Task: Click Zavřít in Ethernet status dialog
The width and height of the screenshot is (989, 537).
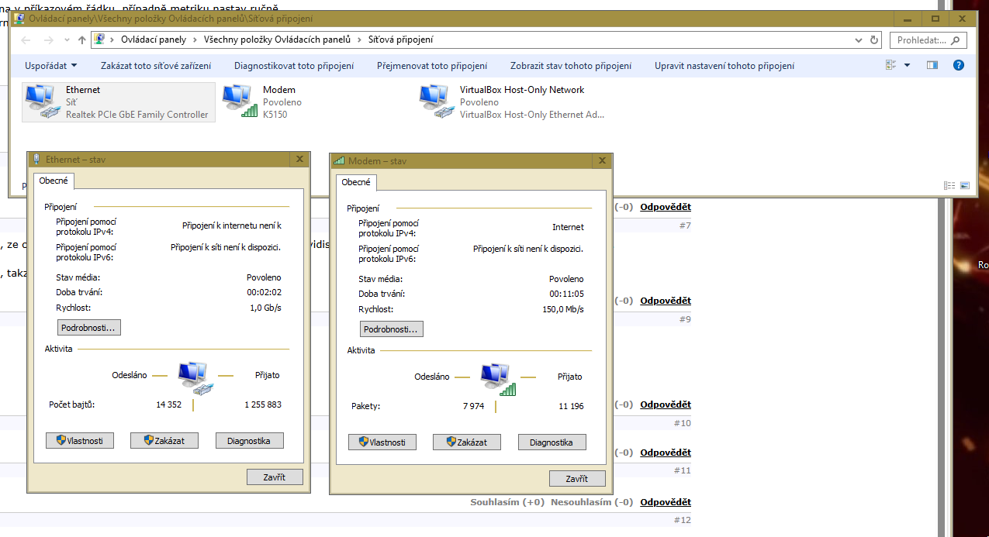Action: (275, 477)
